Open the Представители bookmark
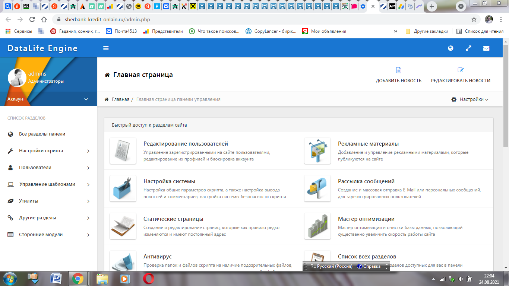Screen dimensions: 509x286 (163, 31)
